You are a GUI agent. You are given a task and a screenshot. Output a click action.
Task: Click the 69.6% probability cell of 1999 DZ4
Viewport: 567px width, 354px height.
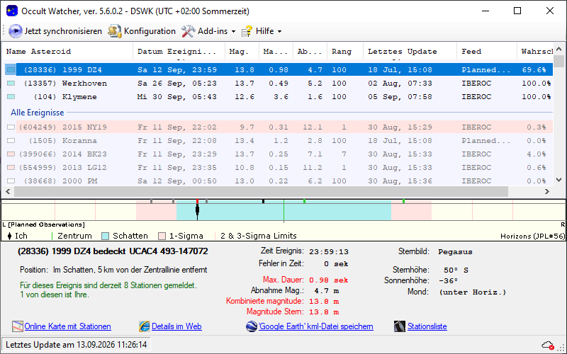(x=534, y=69)
